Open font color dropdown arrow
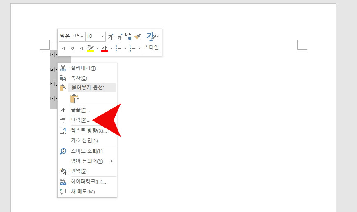This screenshot has height=212, width=357. click(x=111, y=48)
